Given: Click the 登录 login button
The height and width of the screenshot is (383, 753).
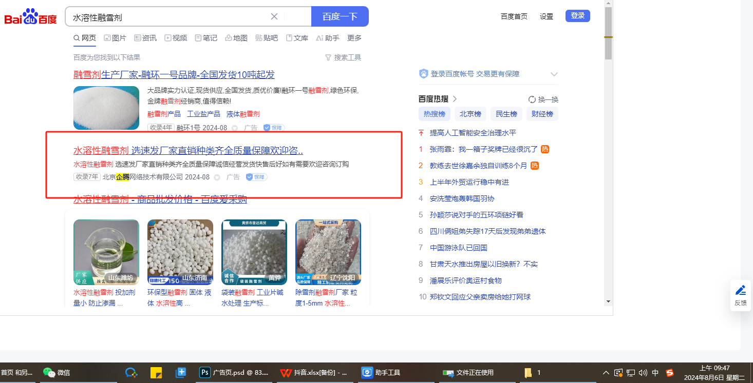Looking at the screenshot, I should pos(578,16).
